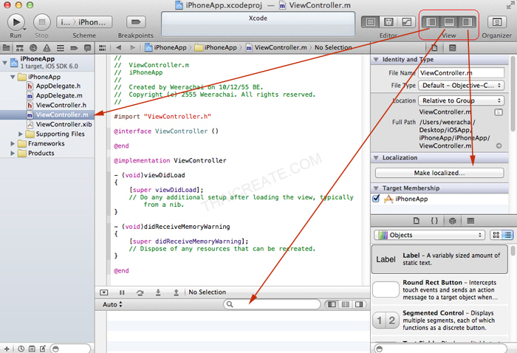Select AppDelegate.h in the file list
The image size is (517, 353).
tap(58, 86)
